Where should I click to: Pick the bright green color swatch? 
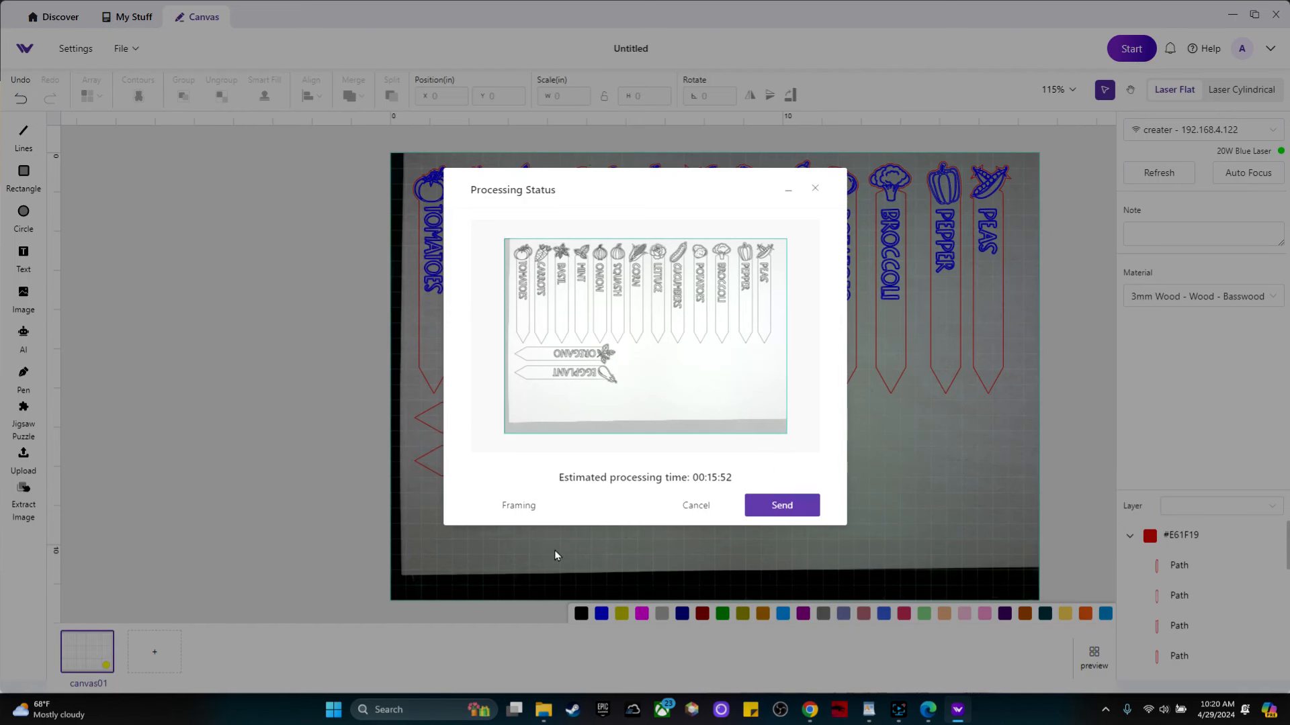click(x=722, y=614)
